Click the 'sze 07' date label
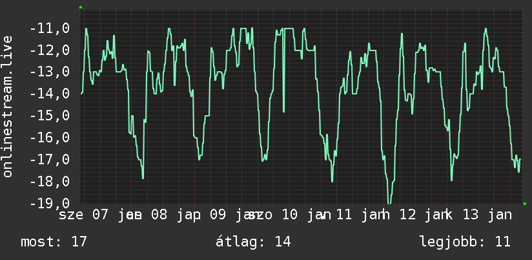Image resolution: width=532 pixels, height=260 pixels. pyautogui.click(x=83, y=215)
